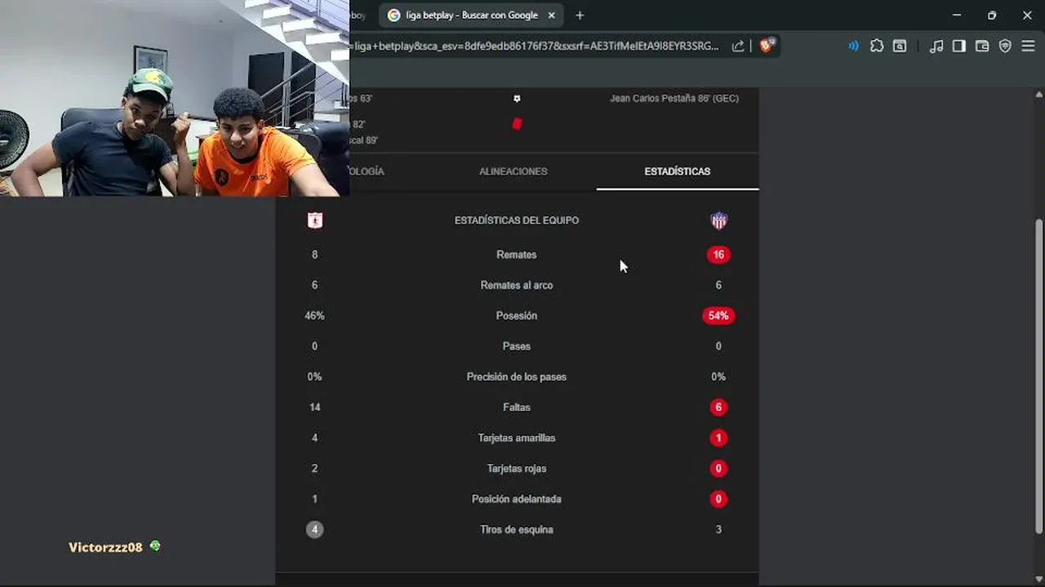
Task: Open a new browser tab
Action: pos(580,15)
